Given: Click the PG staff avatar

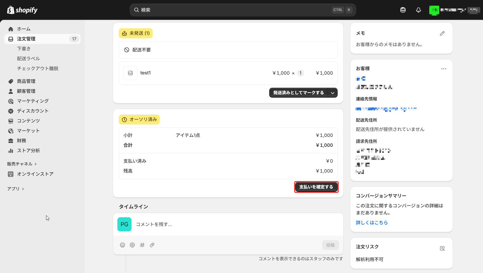Looking at the screenshot, I should click(124, 224).
